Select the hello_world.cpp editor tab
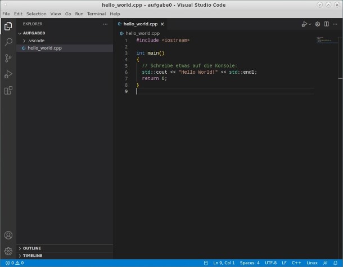Screen dimensions: 343x267 click(141, 24)
